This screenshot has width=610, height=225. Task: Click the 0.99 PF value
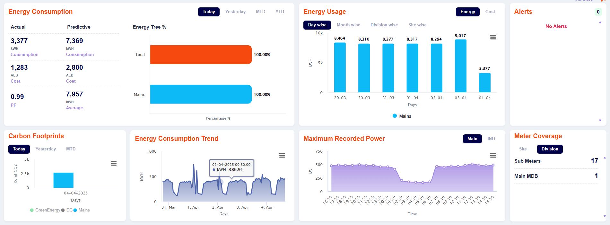click(x=17, y=97)
